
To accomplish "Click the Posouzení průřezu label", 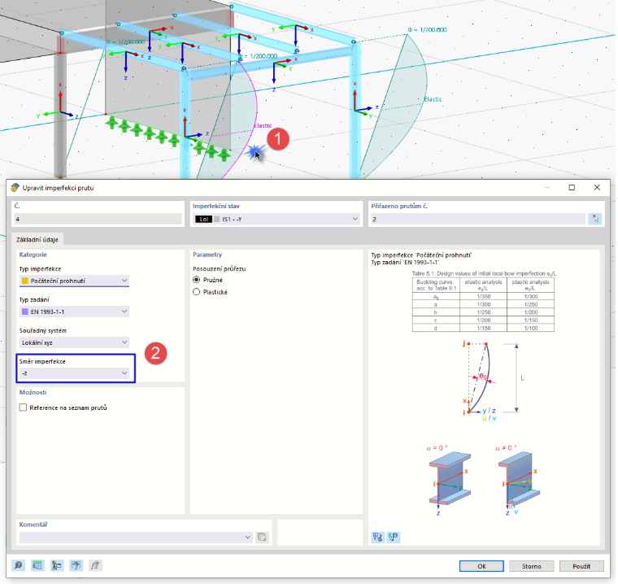I will 219,268.
